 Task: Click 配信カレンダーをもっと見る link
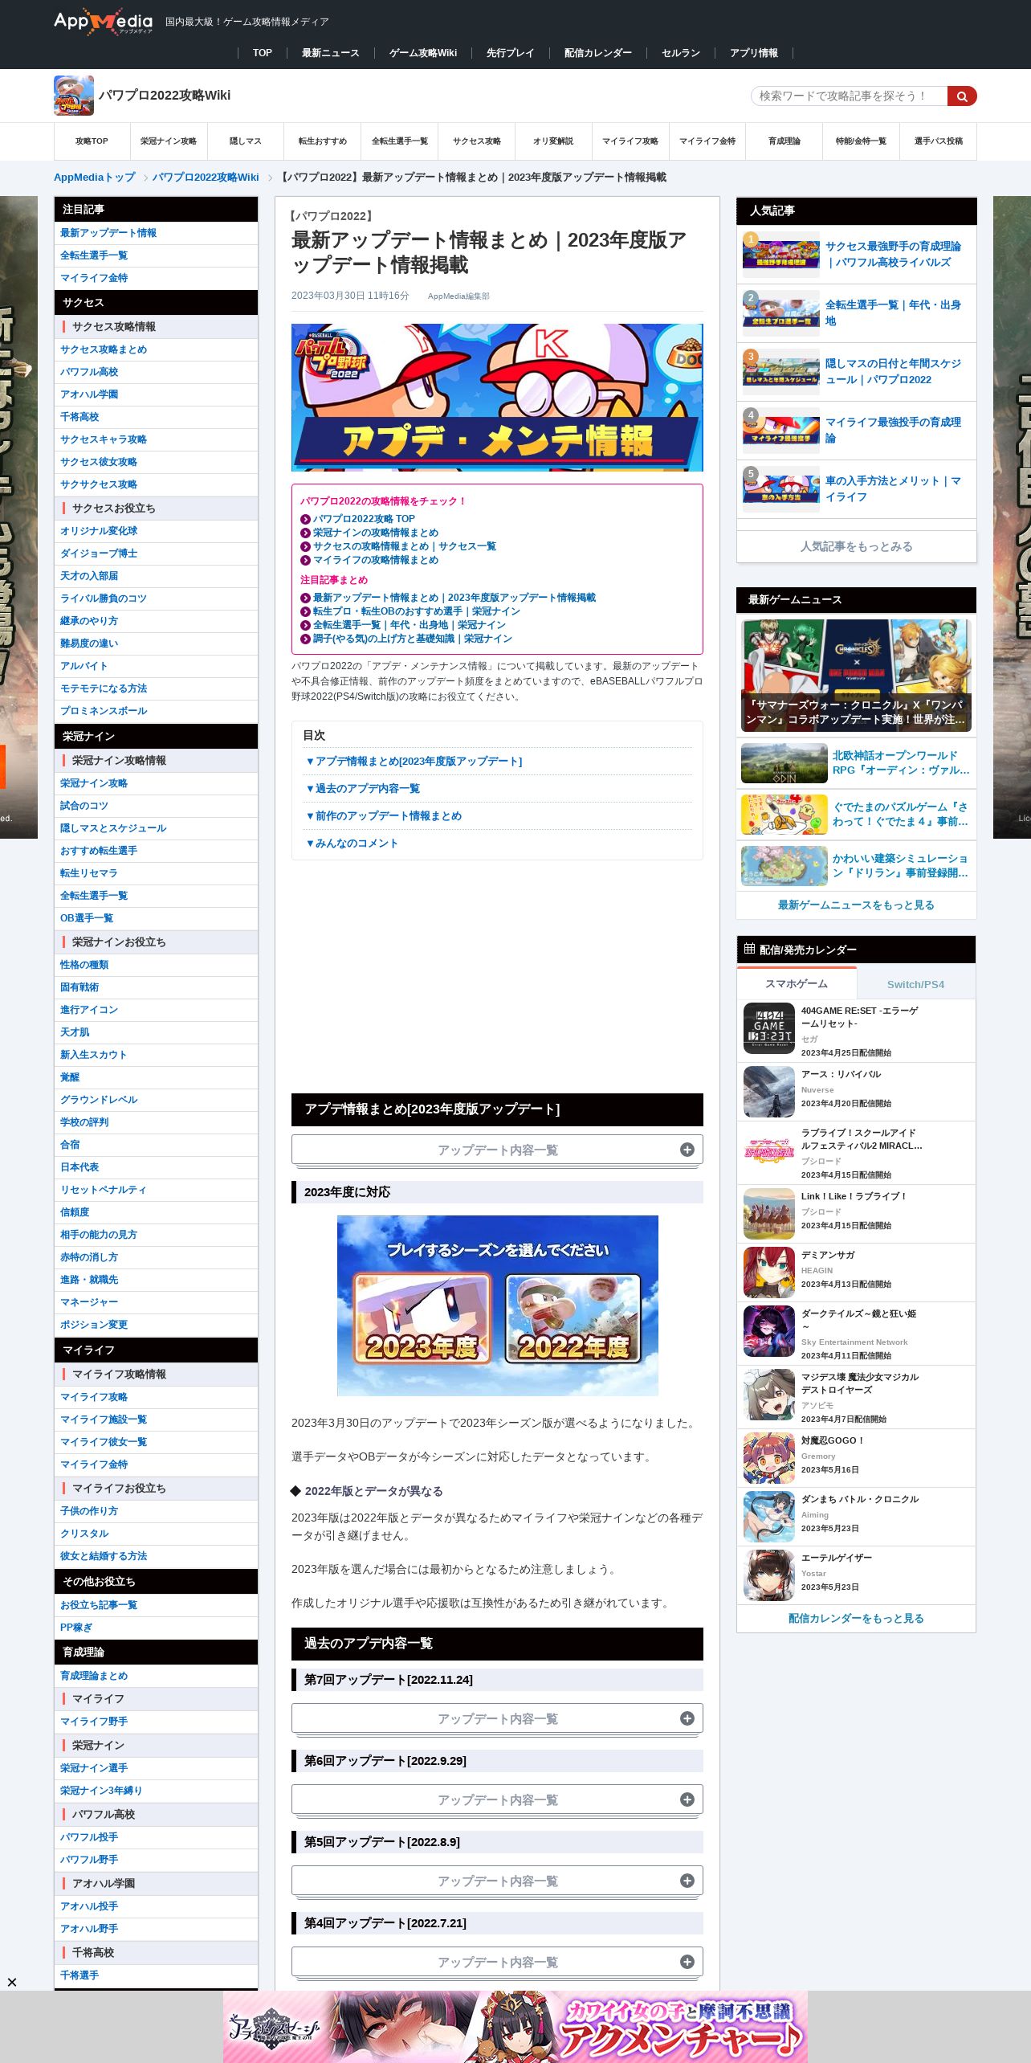coord(856,1619)
